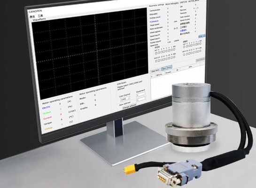Click the black Waveform display area
Viewport: 256px width, 188px height.
click(x=90, y=54)
